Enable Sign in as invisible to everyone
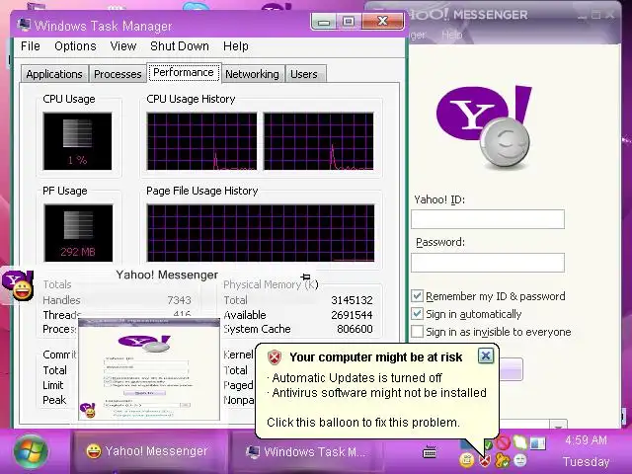 coord(417,332)
